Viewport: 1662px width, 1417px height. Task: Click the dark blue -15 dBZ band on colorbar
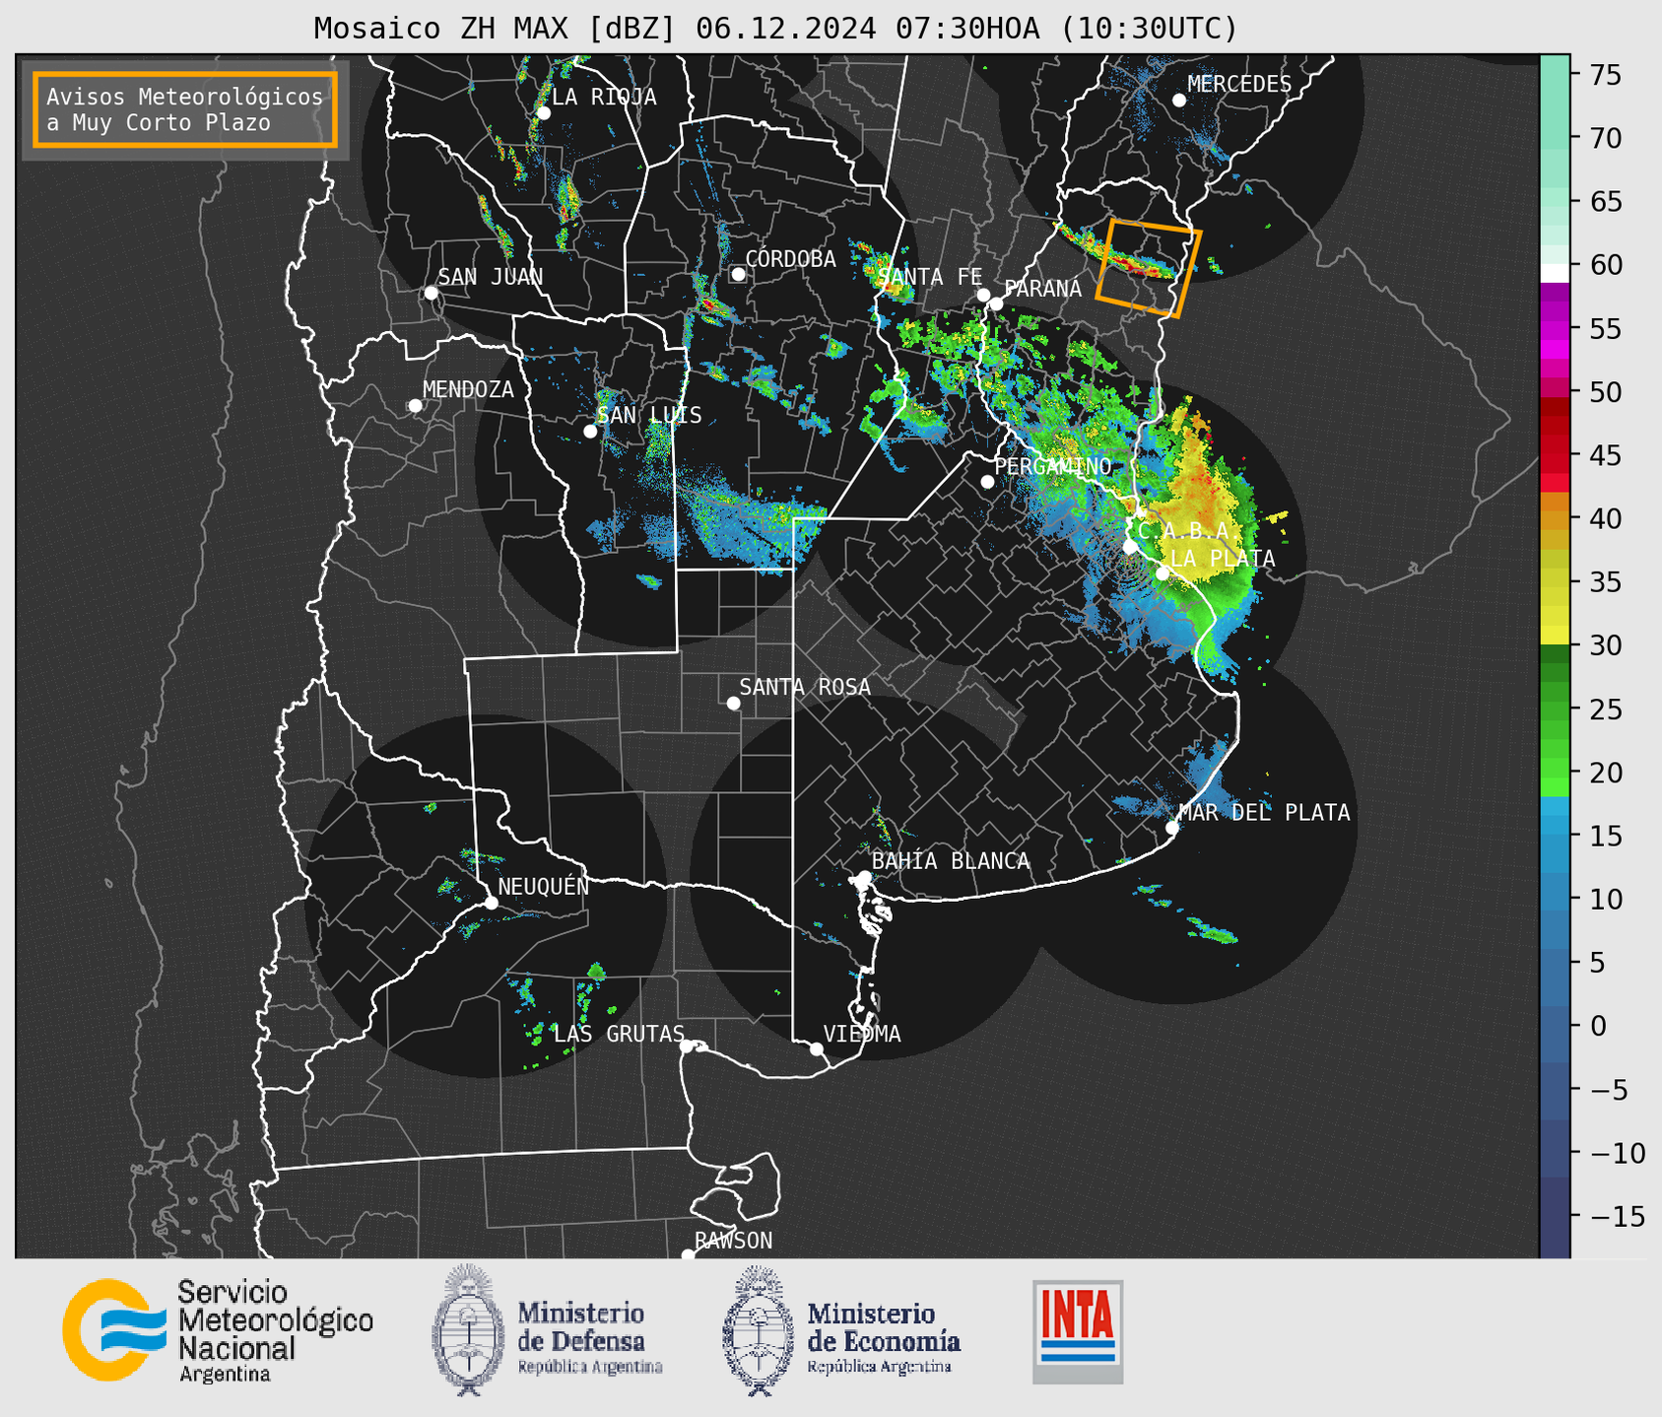(1555, 1216)
